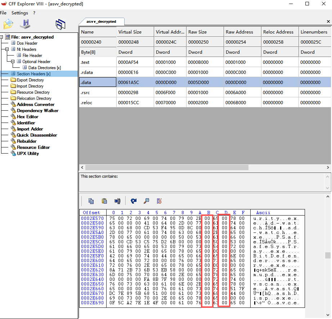Click the paste clipboard icon in hex toolbar
This screenshot has width=332, height=319.
pyautogui.click(x=104, y=201)
